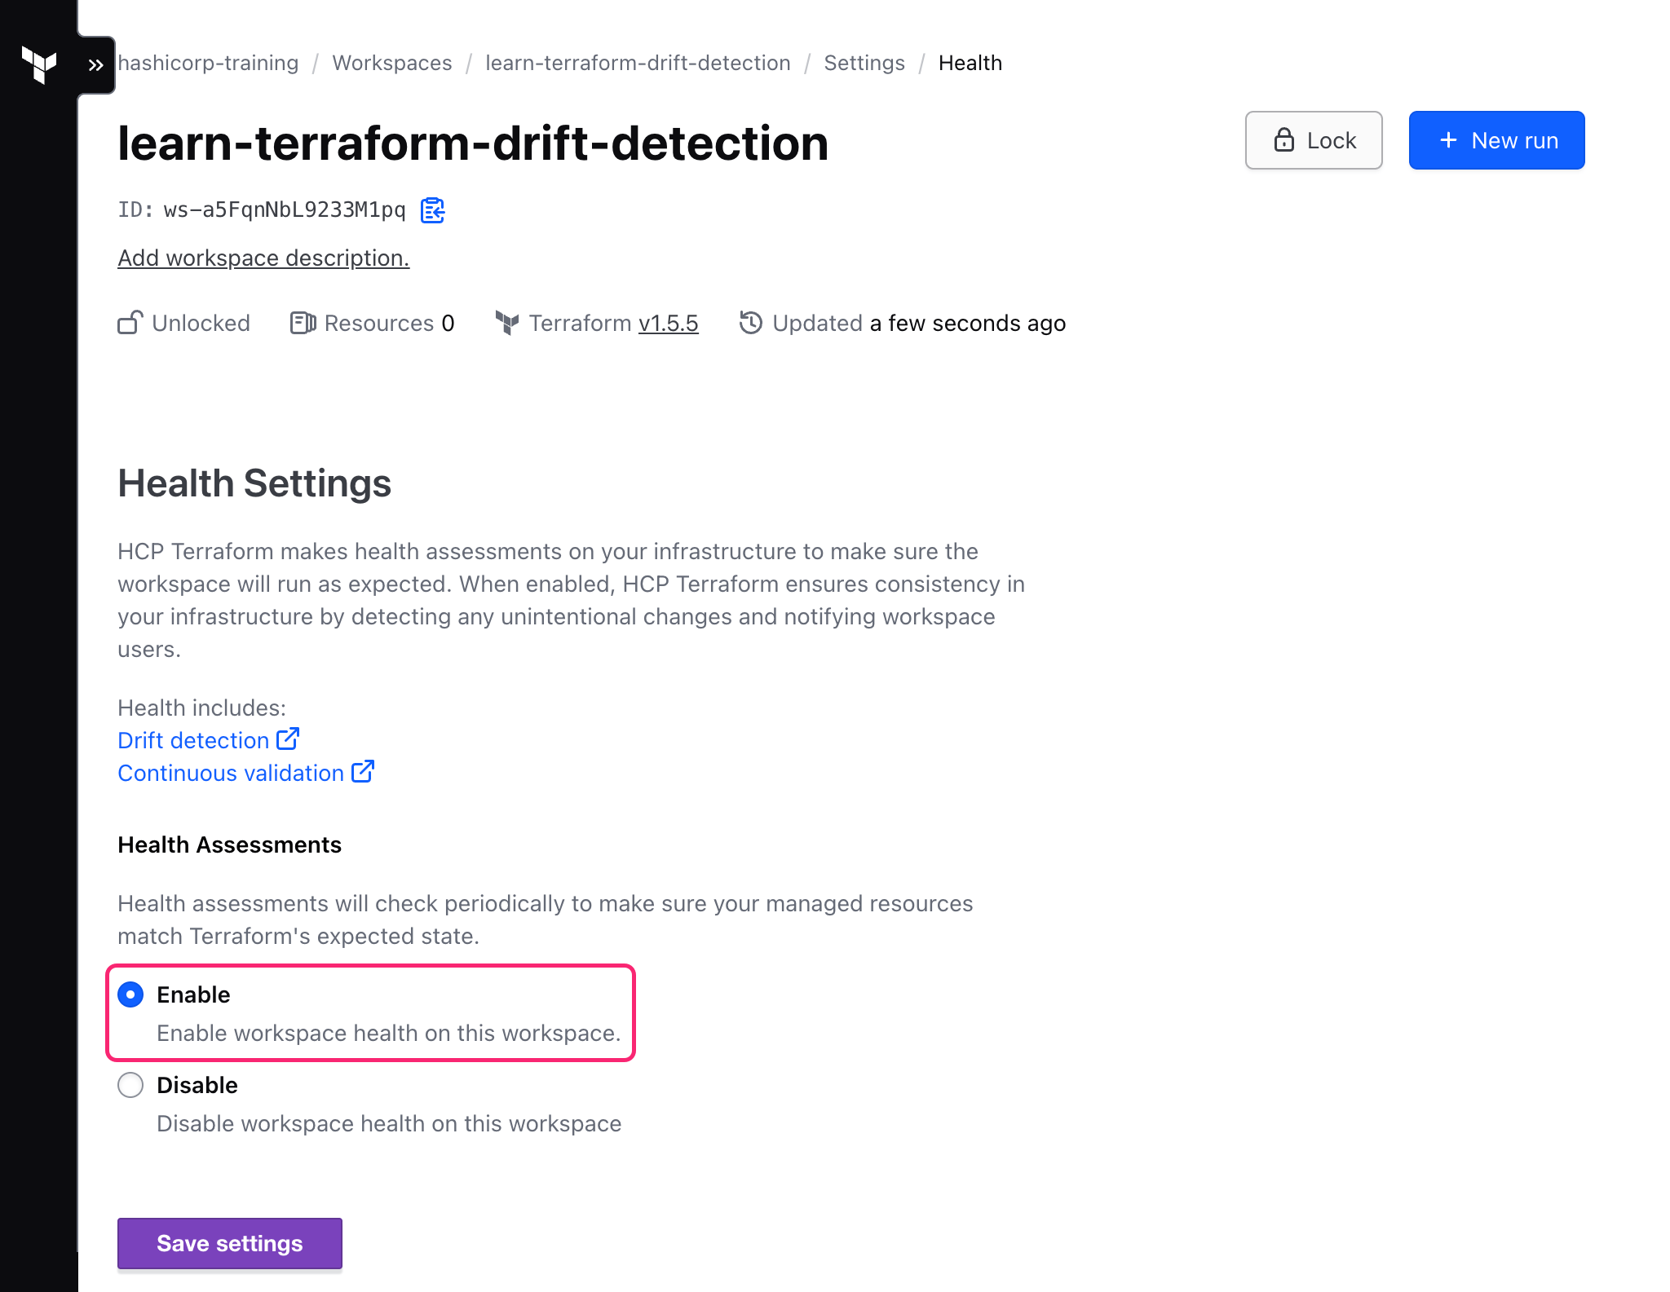Open Drift detection external link icon
The width and height of the screenshot is (1670, 1292).
[288, 739]
